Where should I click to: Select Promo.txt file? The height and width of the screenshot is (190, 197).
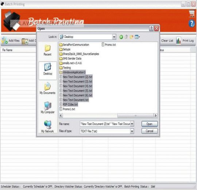(109, 45)
